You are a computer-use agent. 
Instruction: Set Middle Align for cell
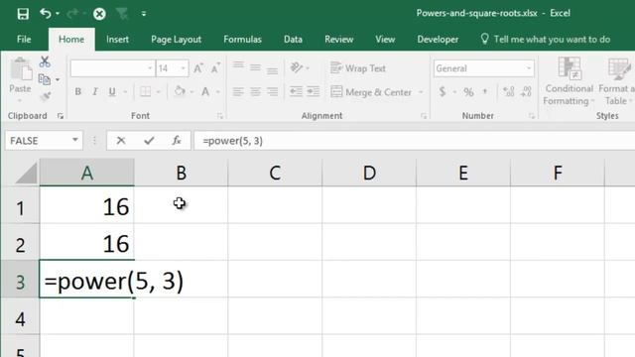(255, 67)
